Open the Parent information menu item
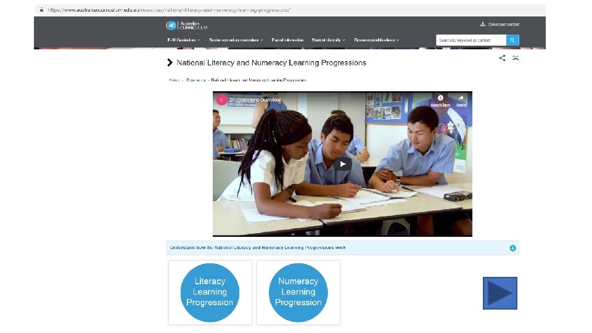Screen dimensions: 592x333 click(287, 40)
